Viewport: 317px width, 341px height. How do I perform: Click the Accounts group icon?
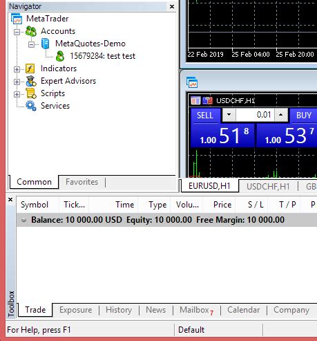pos(31,31)
